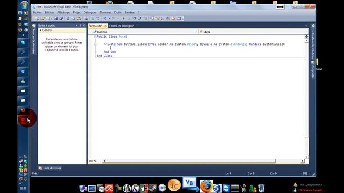Image resolution: width=344 pixels, height=193 pixels.
Task: Launch Firefox from the dock
Action: click(x=206, y=187)
